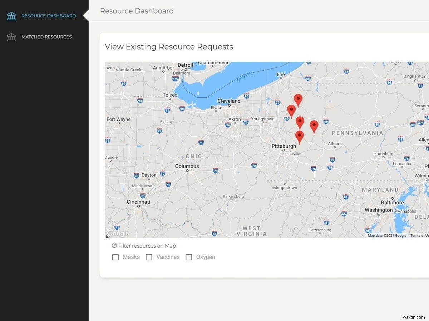Click the Akron label on the map
The width and height of the screenshot is (429, 321).
235,119
